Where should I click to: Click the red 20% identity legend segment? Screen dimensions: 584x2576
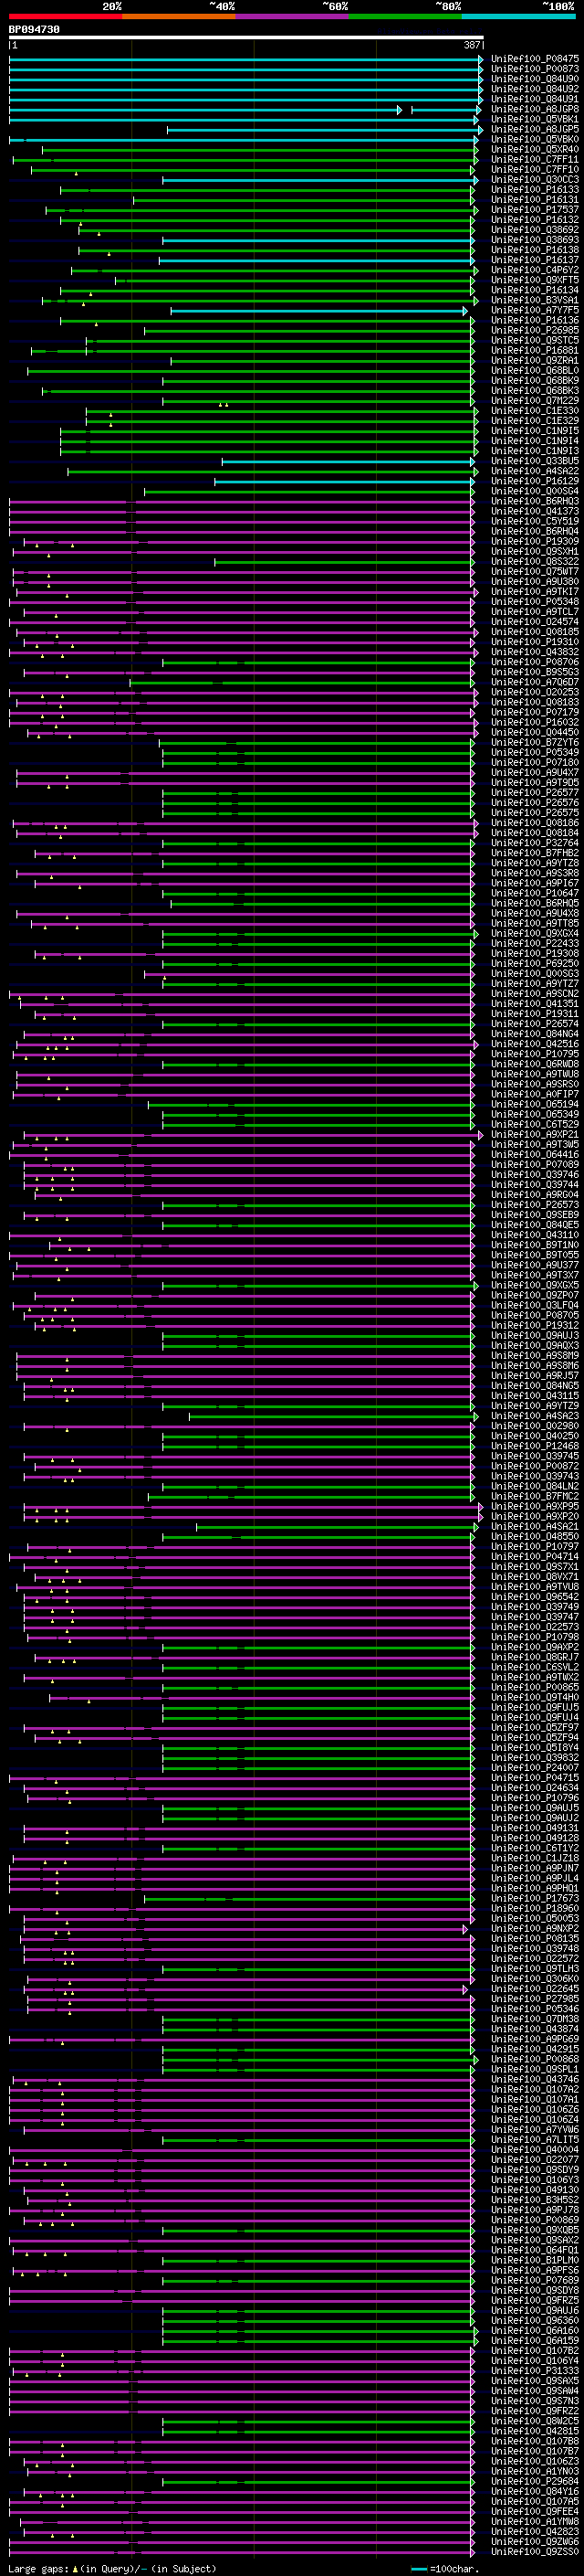coord(65,16)
